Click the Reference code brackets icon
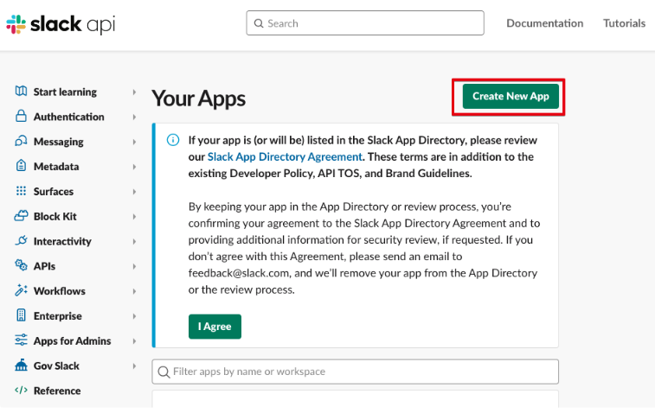Viewport: 655px width, 413px height. pyautogui.click(x=21, y=390)
